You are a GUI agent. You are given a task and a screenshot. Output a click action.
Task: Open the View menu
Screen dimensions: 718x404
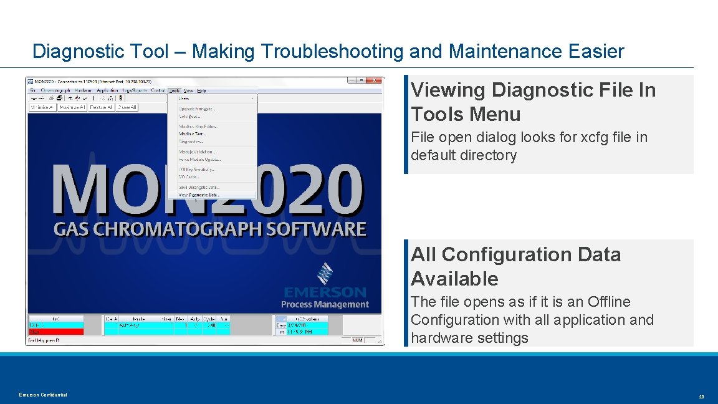pyautogui.click(x=188, y=90)
